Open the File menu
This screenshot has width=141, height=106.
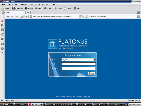[3, 4]
